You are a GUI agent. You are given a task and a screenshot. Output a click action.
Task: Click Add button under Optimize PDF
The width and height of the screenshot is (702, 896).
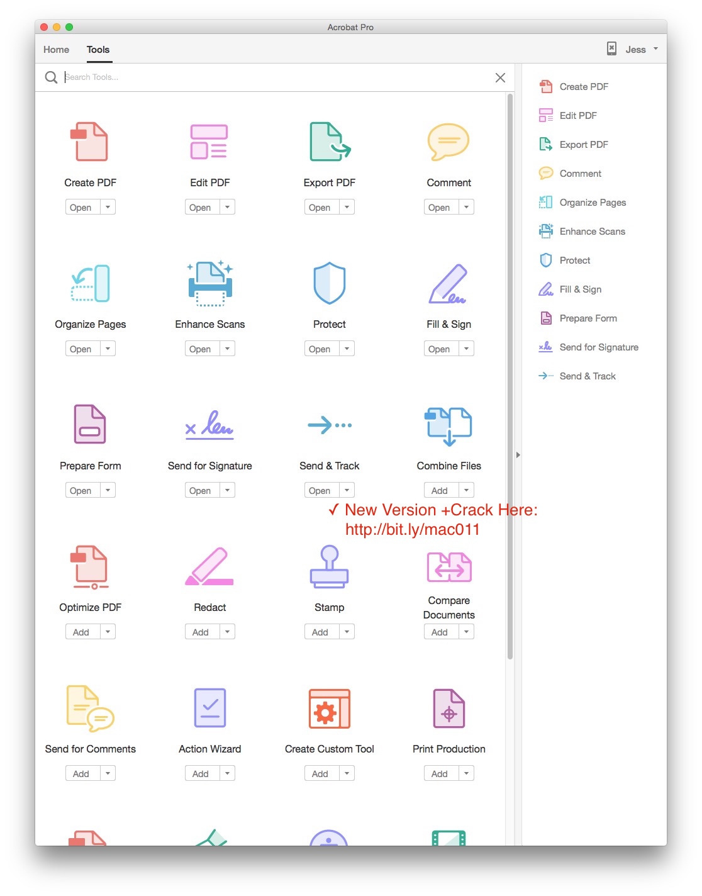83,632
